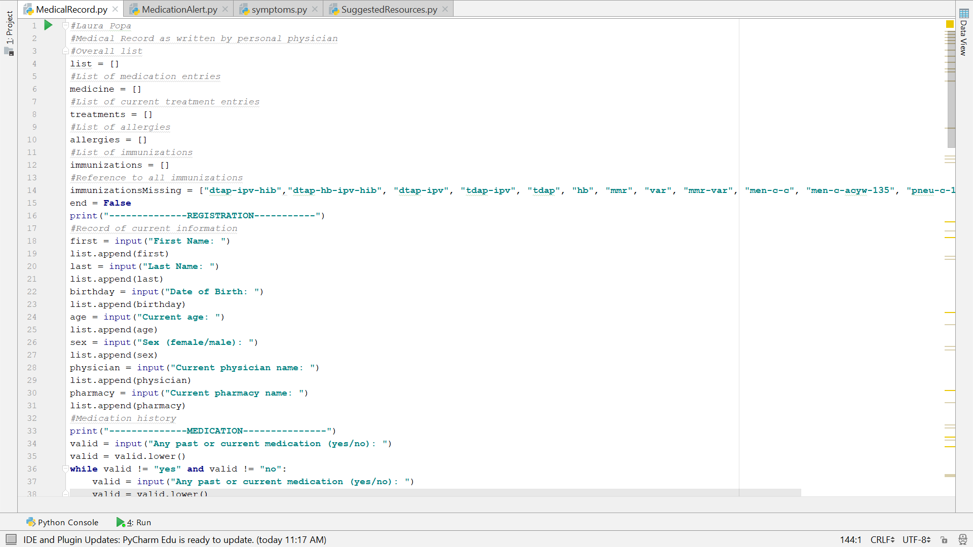The image size is (973, 547).
Task: Click the green run gutter arrow
Action: [x=48, y=25]
